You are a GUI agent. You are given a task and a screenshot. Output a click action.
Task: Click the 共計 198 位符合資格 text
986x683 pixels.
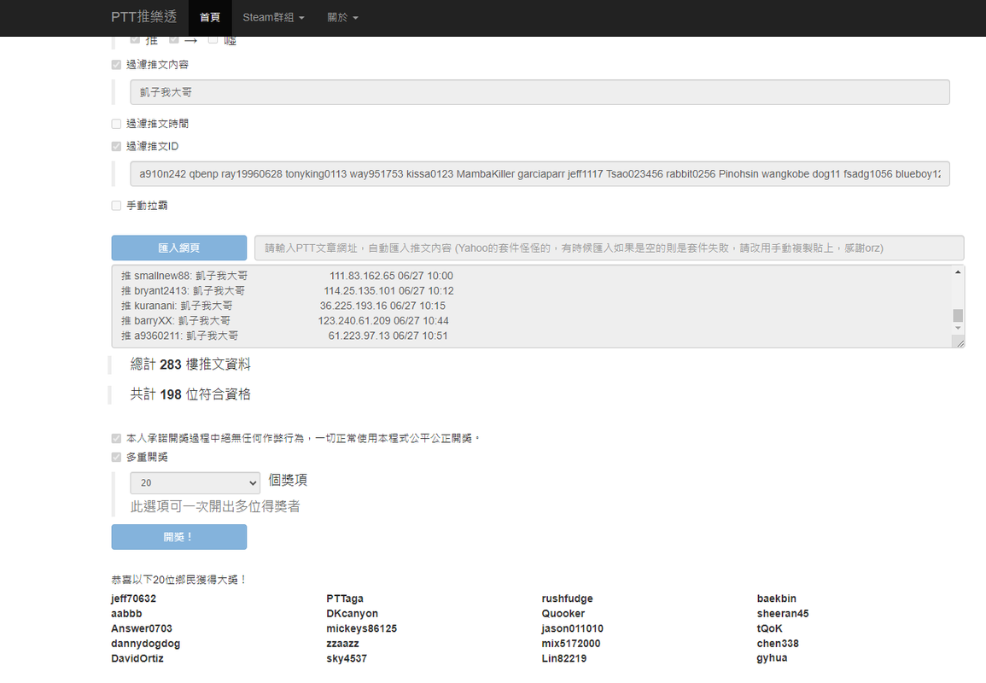coord(190,394)
